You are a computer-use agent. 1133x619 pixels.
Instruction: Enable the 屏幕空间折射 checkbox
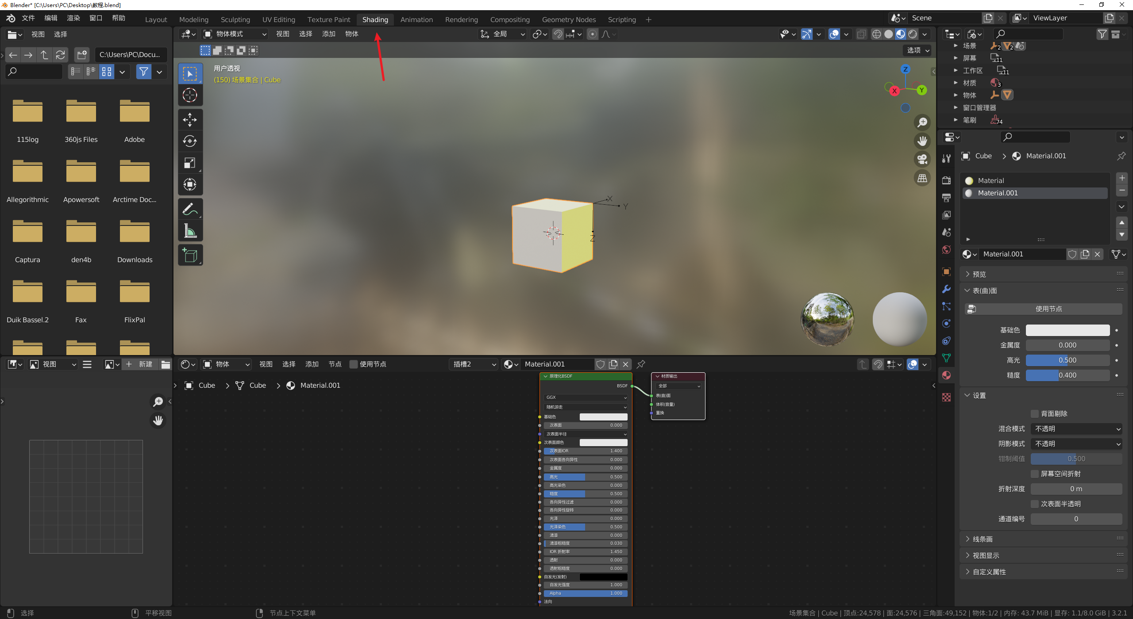click(x=1035, y=474)
